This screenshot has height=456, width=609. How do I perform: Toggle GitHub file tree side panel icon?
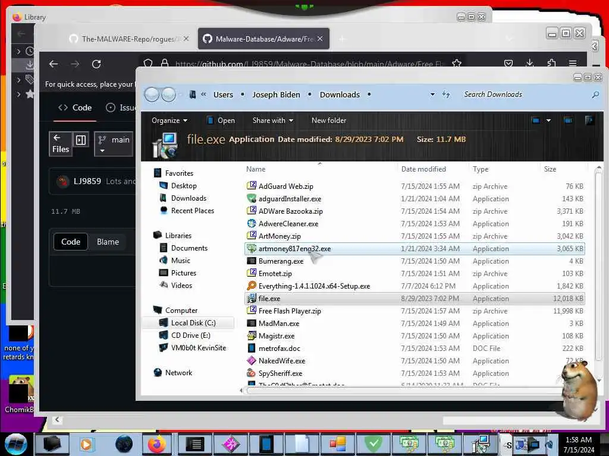point(81,140)
